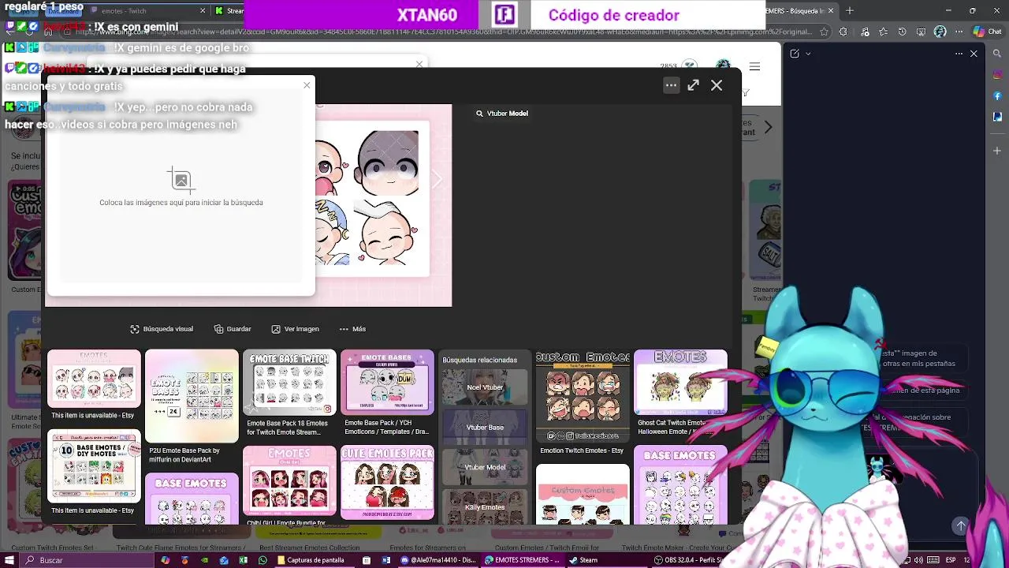Open the first unavailable Etsy emotes thumbnail
The height and width of the screenshot is (568, 1009).
tap(94, 379)
